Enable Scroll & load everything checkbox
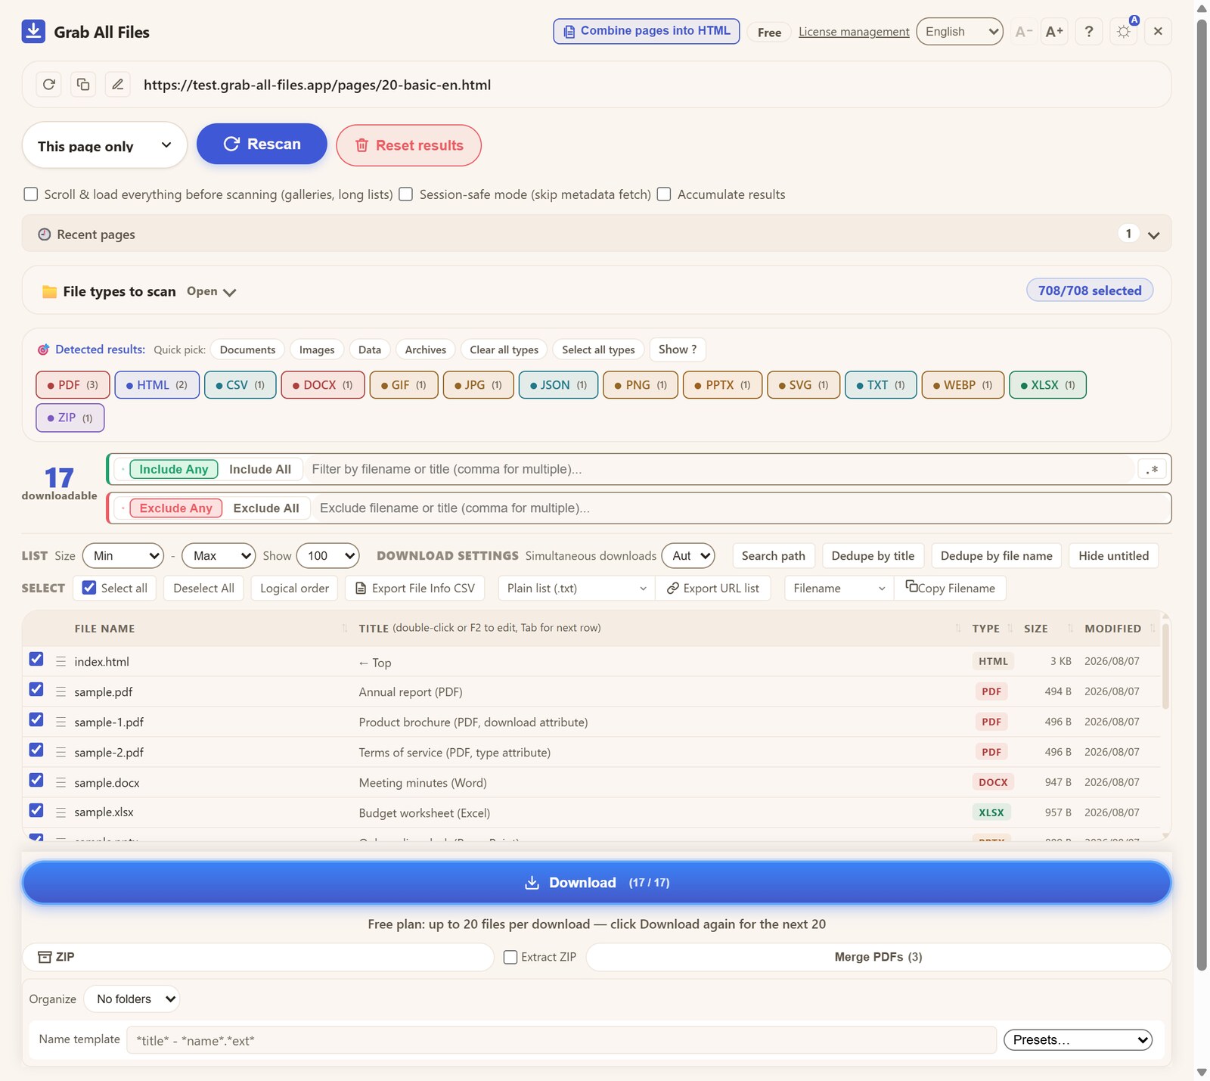 (31, 194)
